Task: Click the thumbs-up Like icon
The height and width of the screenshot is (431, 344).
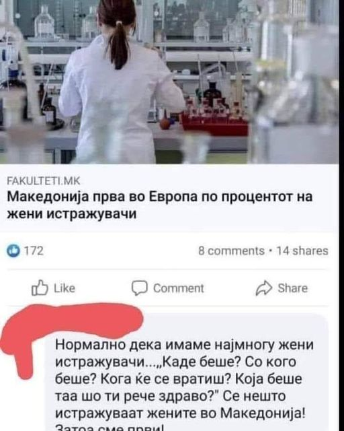Action: point(40,288)
